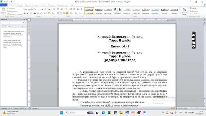206x116 pixels.
Task: Open the text effects button
Action: pyautogui.click(x=45, y=13)
